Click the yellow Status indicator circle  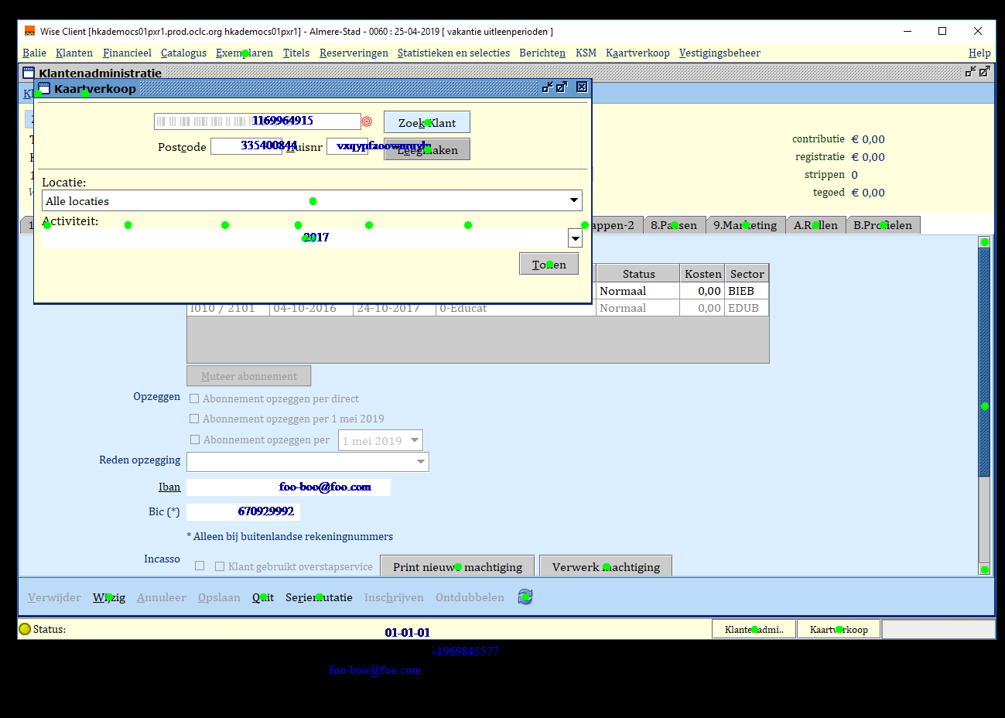tap(25, 629)
